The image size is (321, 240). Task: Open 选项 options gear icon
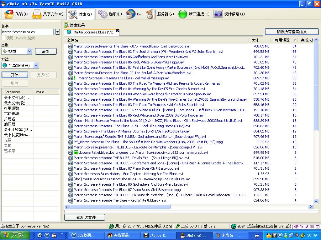pos(103,14)
